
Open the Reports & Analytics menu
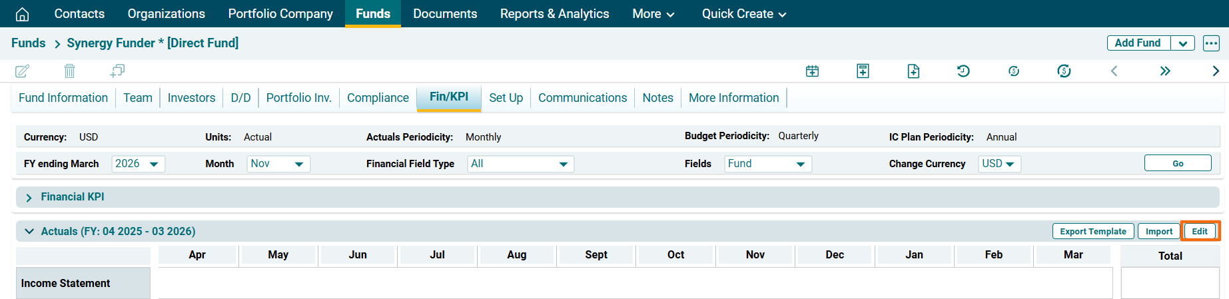(x=554, y=14)
